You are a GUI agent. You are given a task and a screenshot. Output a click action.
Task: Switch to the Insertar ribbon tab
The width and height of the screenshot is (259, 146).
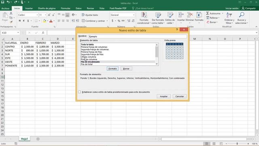pyautogui.click(x=29, y=8)
